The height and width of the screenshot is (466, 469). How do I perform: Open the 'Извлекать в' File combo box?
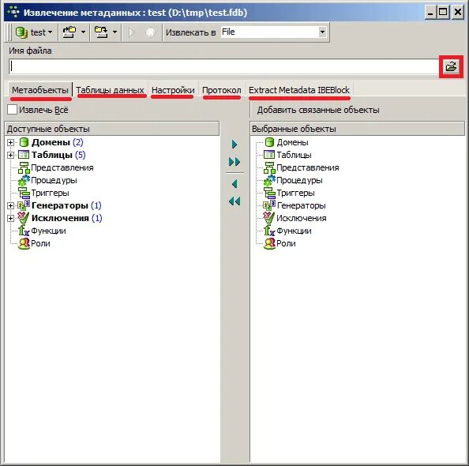click(273, 32)
